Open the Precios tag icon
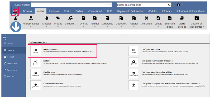The image size is (210, 97). (x=58, y=18)
